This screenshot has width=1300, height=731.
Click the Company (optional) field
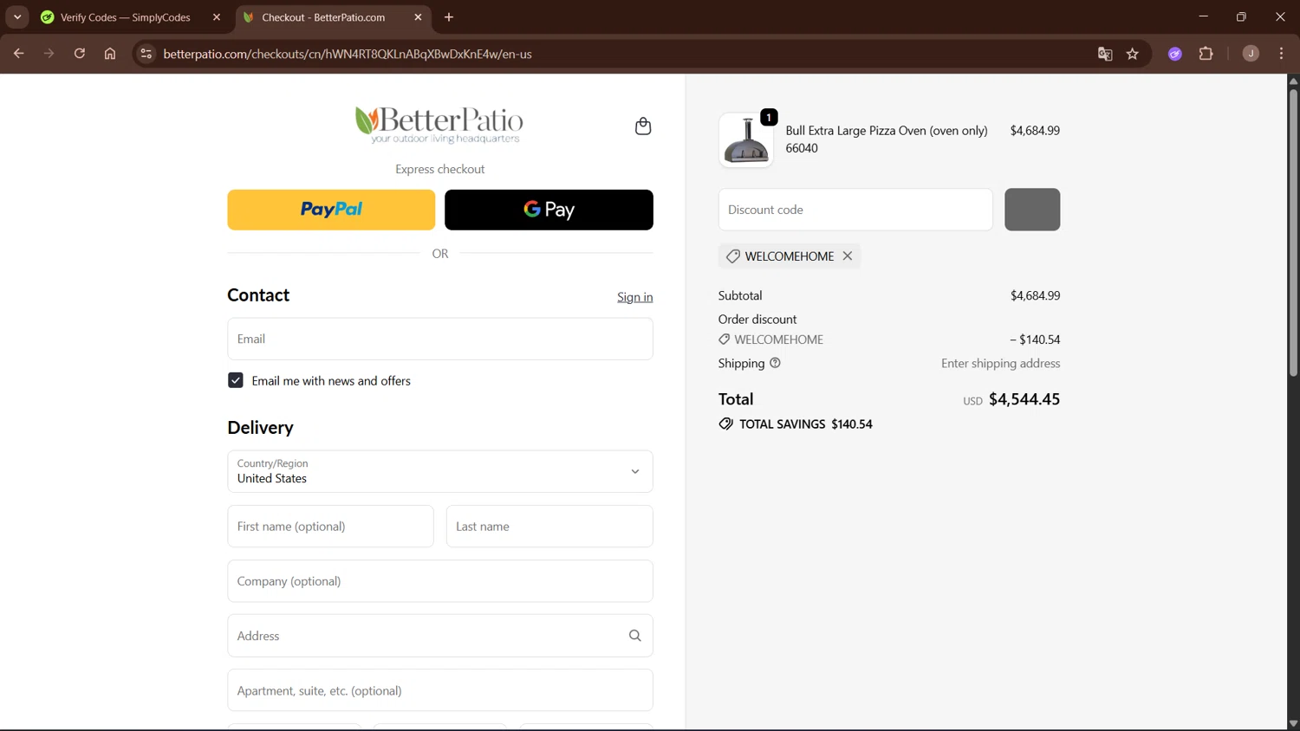[x=440, y=581]
